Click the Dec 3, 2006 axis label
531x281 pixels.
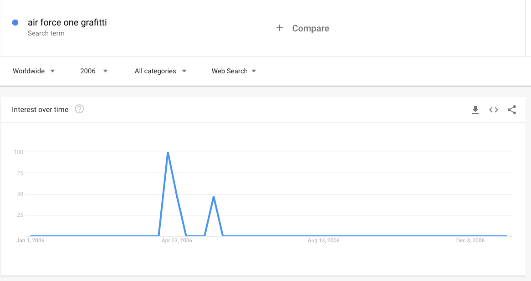point(470,240)
